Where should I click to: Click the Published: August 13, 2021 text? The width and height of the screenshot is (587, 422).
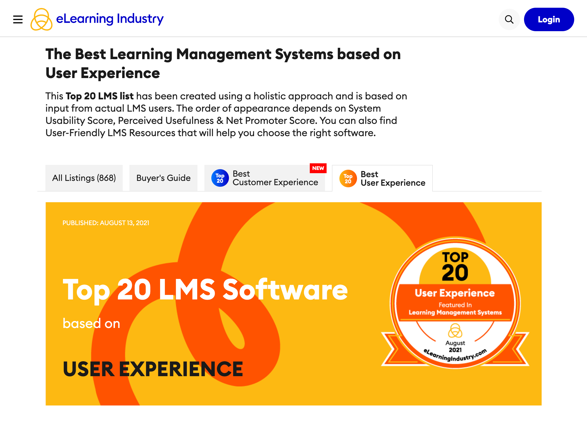click(106, 223)
